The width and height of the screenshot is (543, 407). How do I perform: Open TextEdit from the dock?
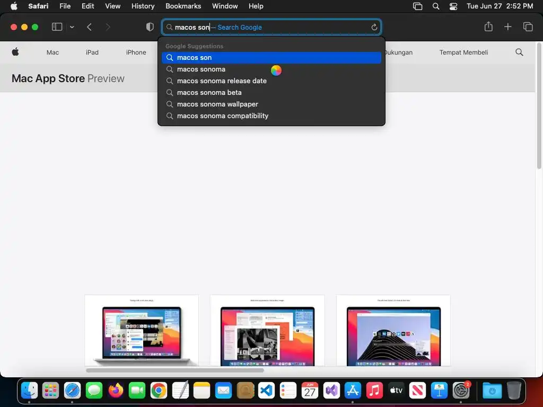point(180,391)
